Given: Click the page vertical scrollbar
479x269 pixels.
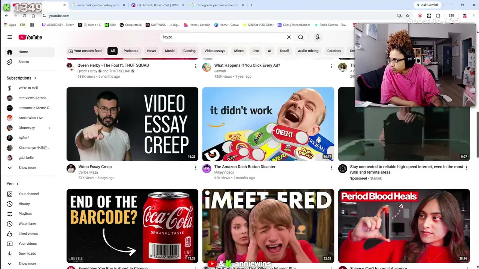Looking at the screenshot, I should 477,134.
